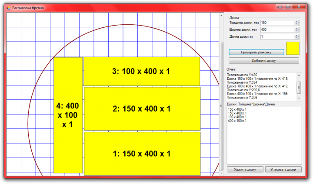The height and width of the screenshot is (184, 313).
Task: Click the report scrollbar up arrow
Action: click(x=299, y=75)
